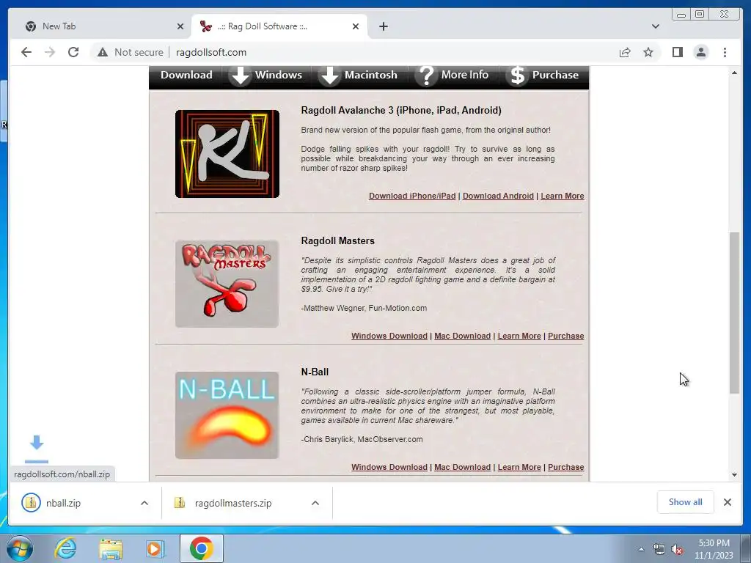Image resolution: width=751 pixels, height=563 pixels.
Task: Click Purchase link for N-Ball
Action: (x=565, y=467)
